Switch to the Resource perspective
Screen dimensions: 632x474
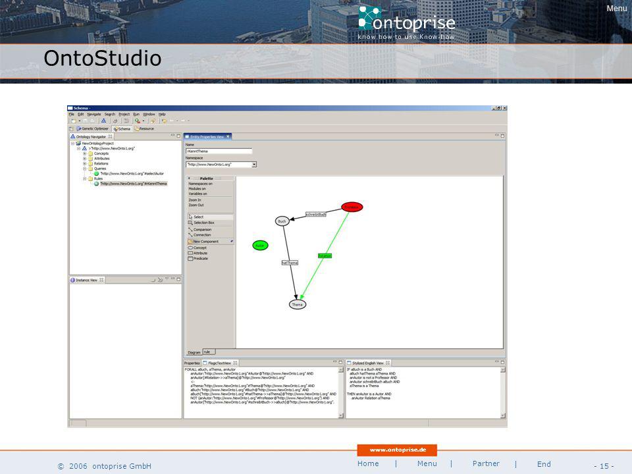[x=144, y=129]
